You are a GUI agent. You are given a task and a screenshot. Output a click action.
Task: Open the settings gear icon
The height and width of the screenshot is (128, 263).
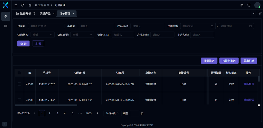(242, 5)
